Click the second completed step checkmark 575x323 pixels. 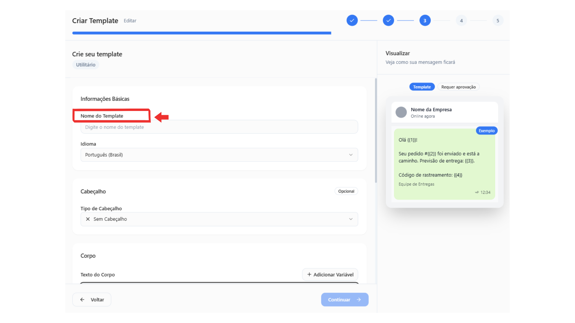[x=388, y=21]
